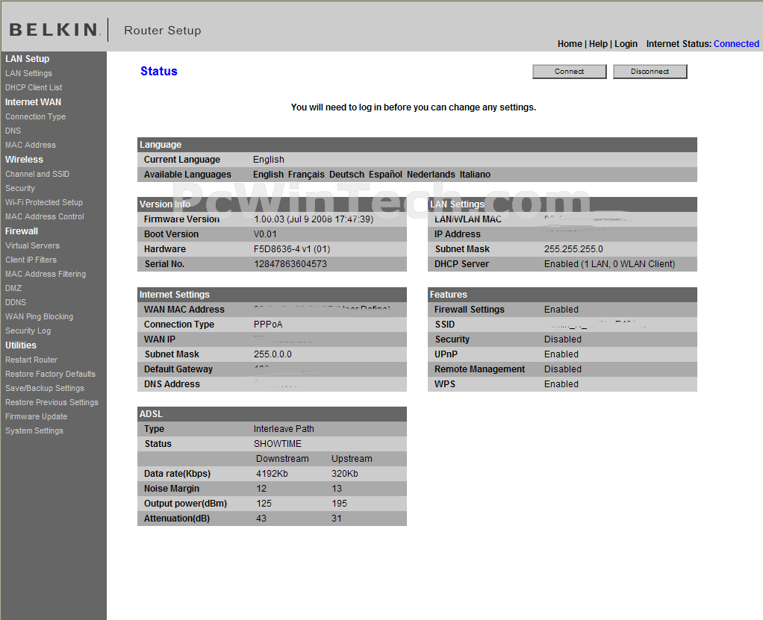
Task: Open the Internet WAN section heading
Action: point(33,102)
